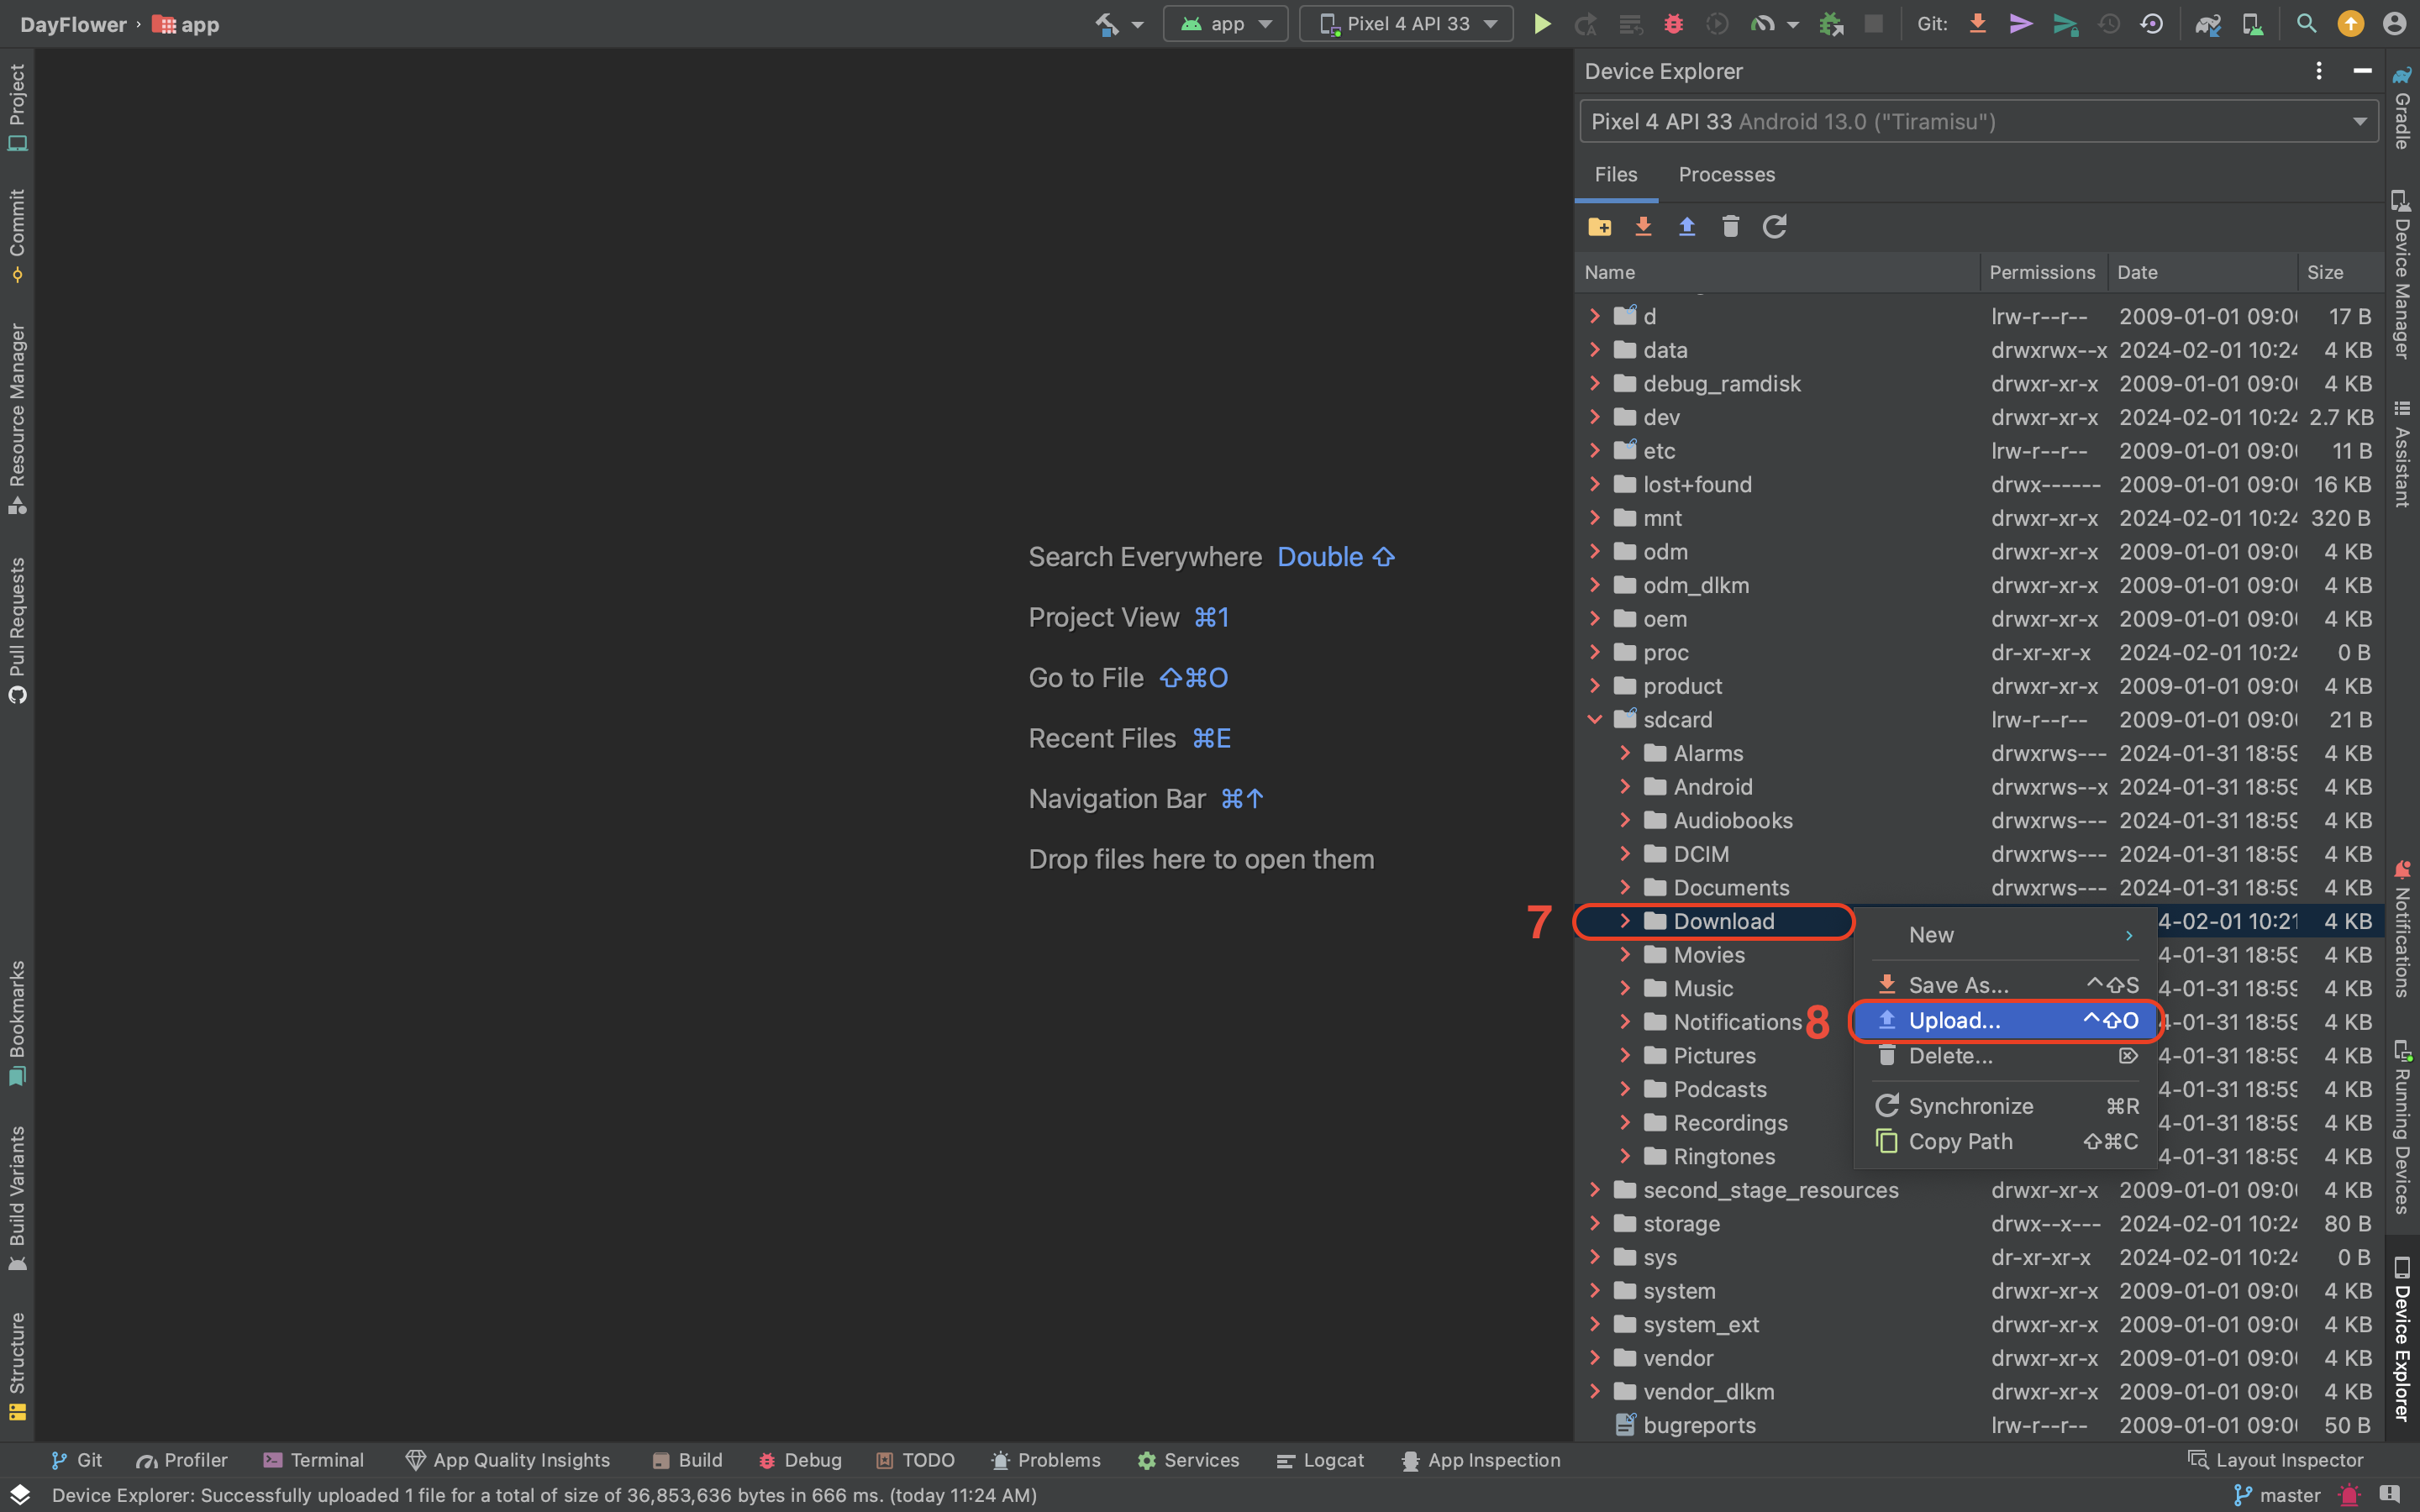This screenshot has width=2420, height=1512.
Task: Open Search Everywhere magnifier icon
Action: 2306,24
